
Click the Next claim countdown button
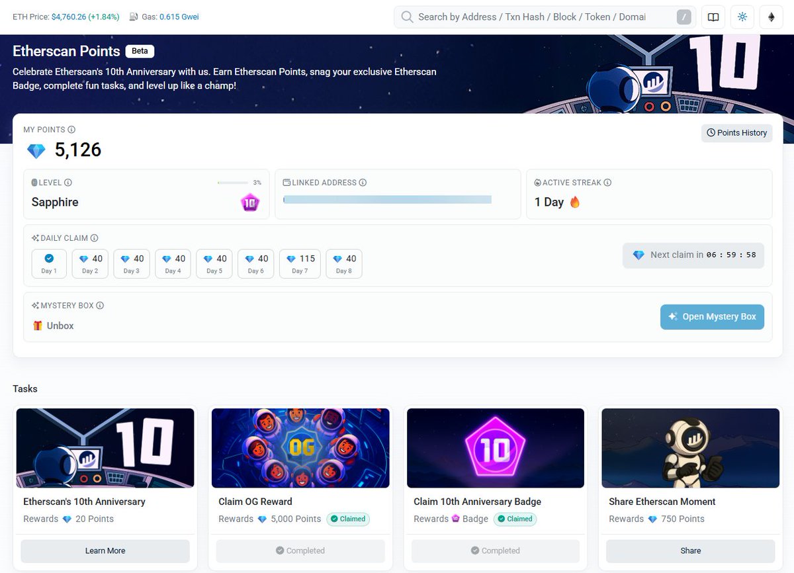(x=693, y=255)
